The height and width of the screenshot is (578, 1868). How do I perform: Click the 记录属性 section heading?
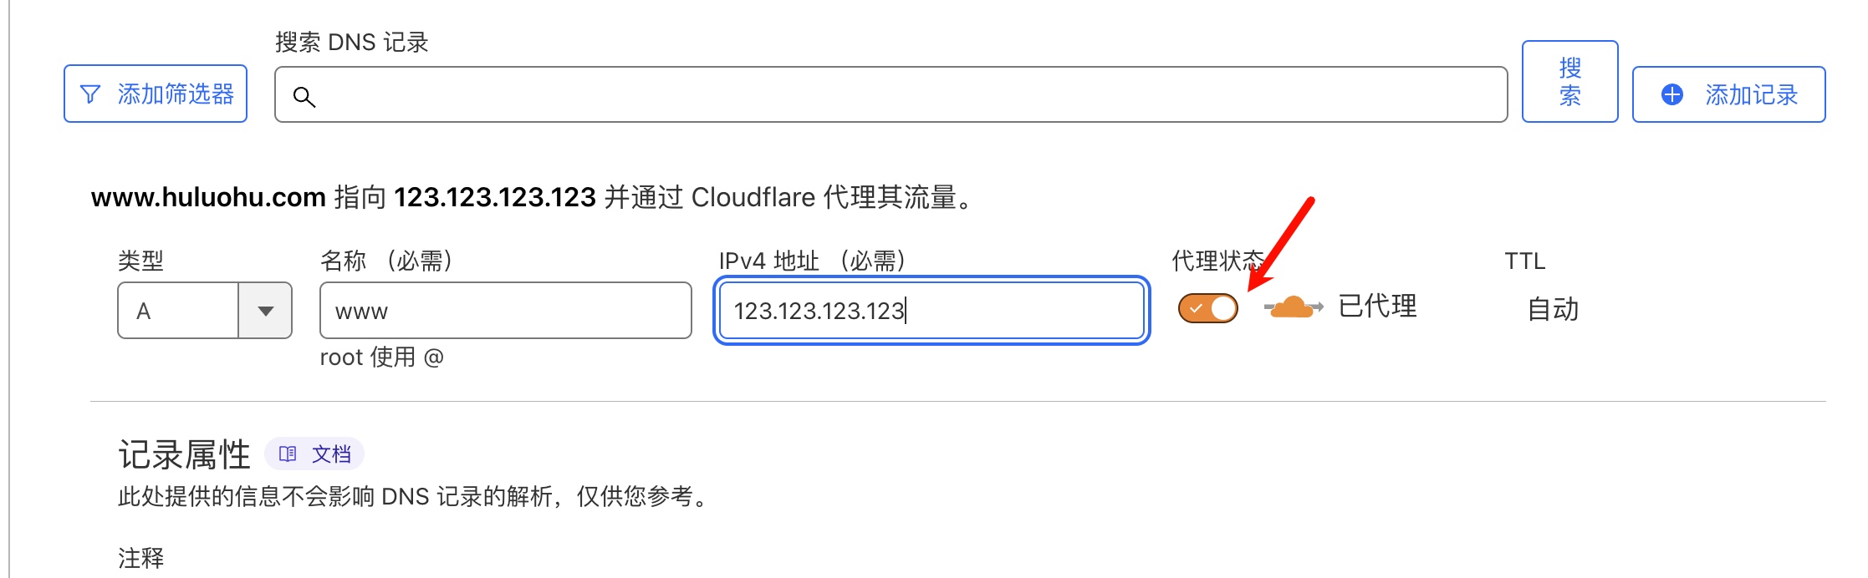(184, 455)
